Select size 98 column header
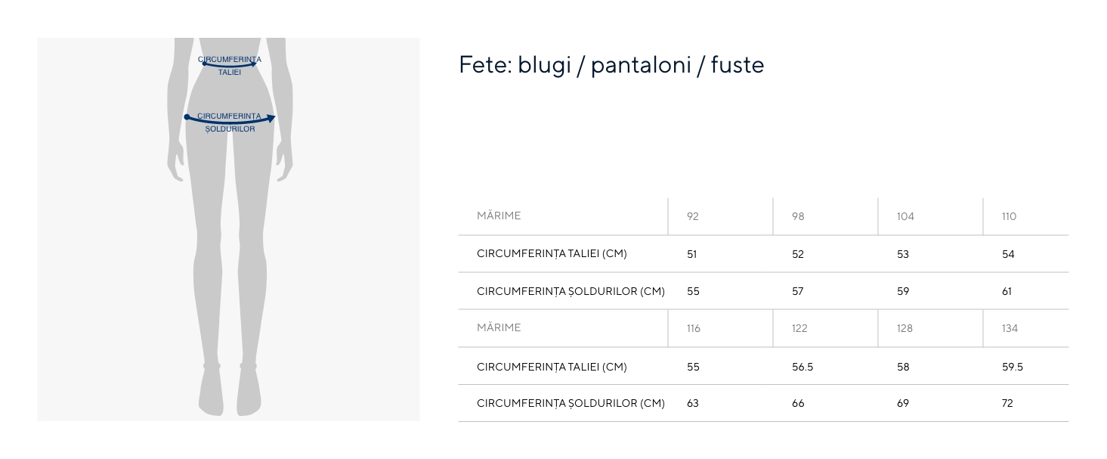The image size is (1107, 459). [x=798, y=216]
